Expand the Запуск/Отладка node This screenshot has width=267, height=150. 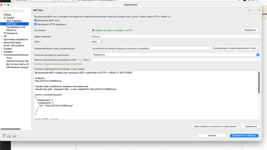(x=2, y=43)
